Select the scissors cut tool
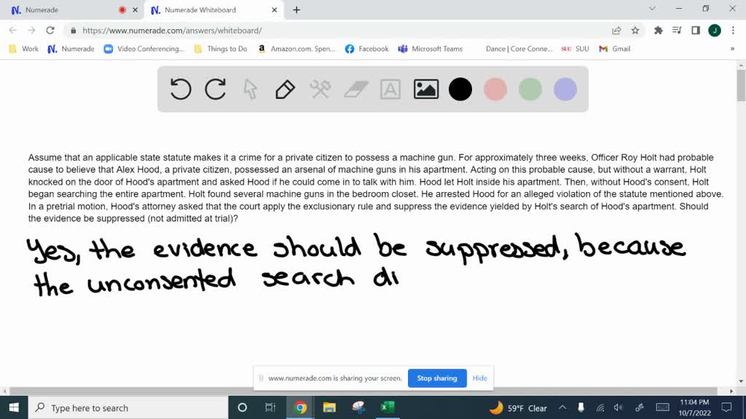The width and height of the screenshot is (746, 419). tap(319, 89)
